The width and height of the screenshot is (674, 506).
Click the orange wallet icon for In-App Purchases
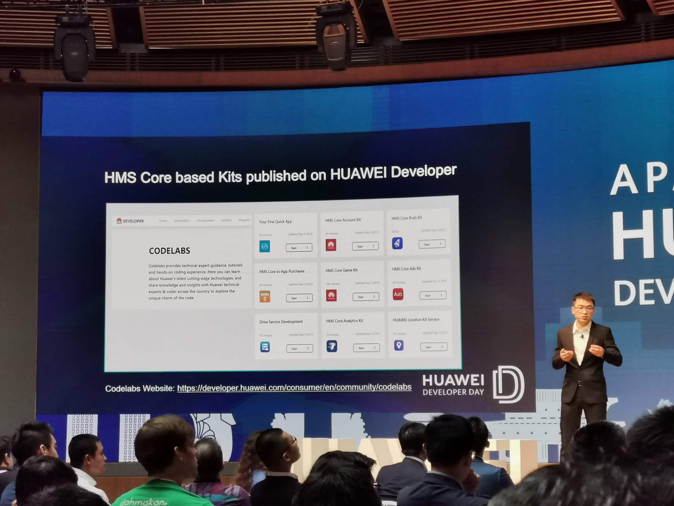[x=265, y=297]
